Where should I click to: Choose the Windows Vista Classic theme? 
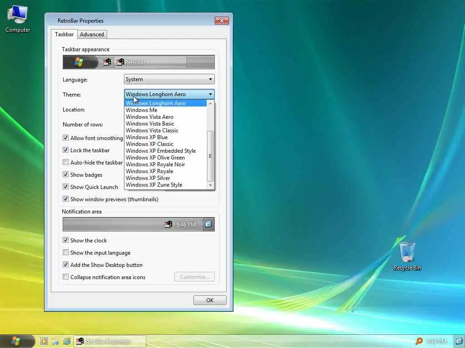click(165, 130)
